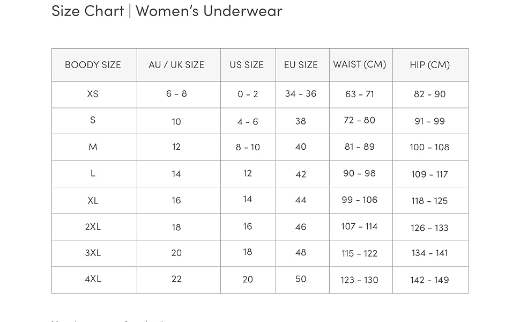Screen dimensions: 520x322
Task: Click the 2XL size row label
Action: 93,226
